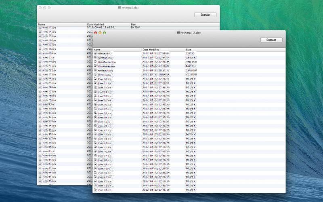This screenshot has width=323, height=202.
Task: Select file name icon 17.ico in front window
Action: pyautogui.click(x=105, y=109)
